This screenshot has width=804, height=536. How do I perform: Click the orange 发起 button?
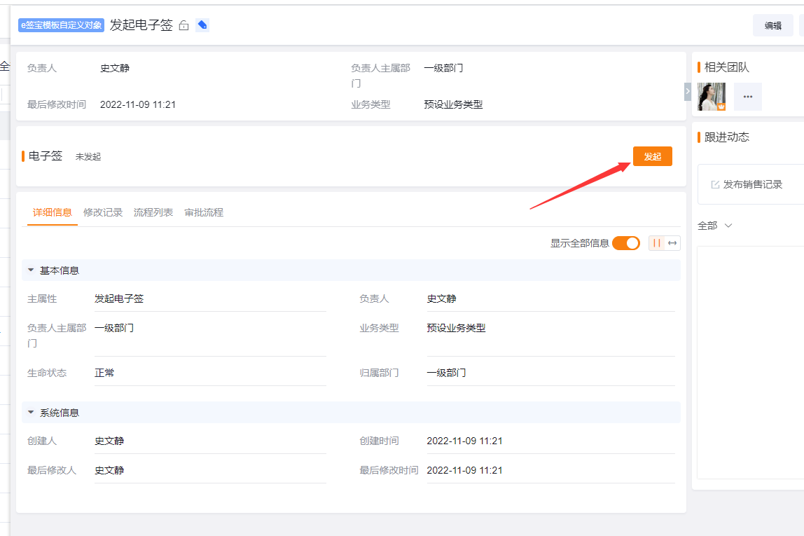[652, 156]
